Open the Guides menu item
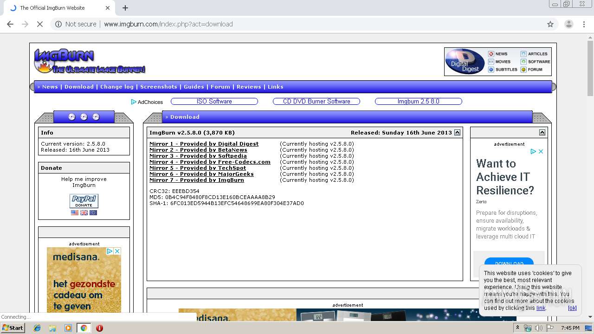Image resolution: width=594 pixels, height=334 pixels. click(x=194, y=87)
